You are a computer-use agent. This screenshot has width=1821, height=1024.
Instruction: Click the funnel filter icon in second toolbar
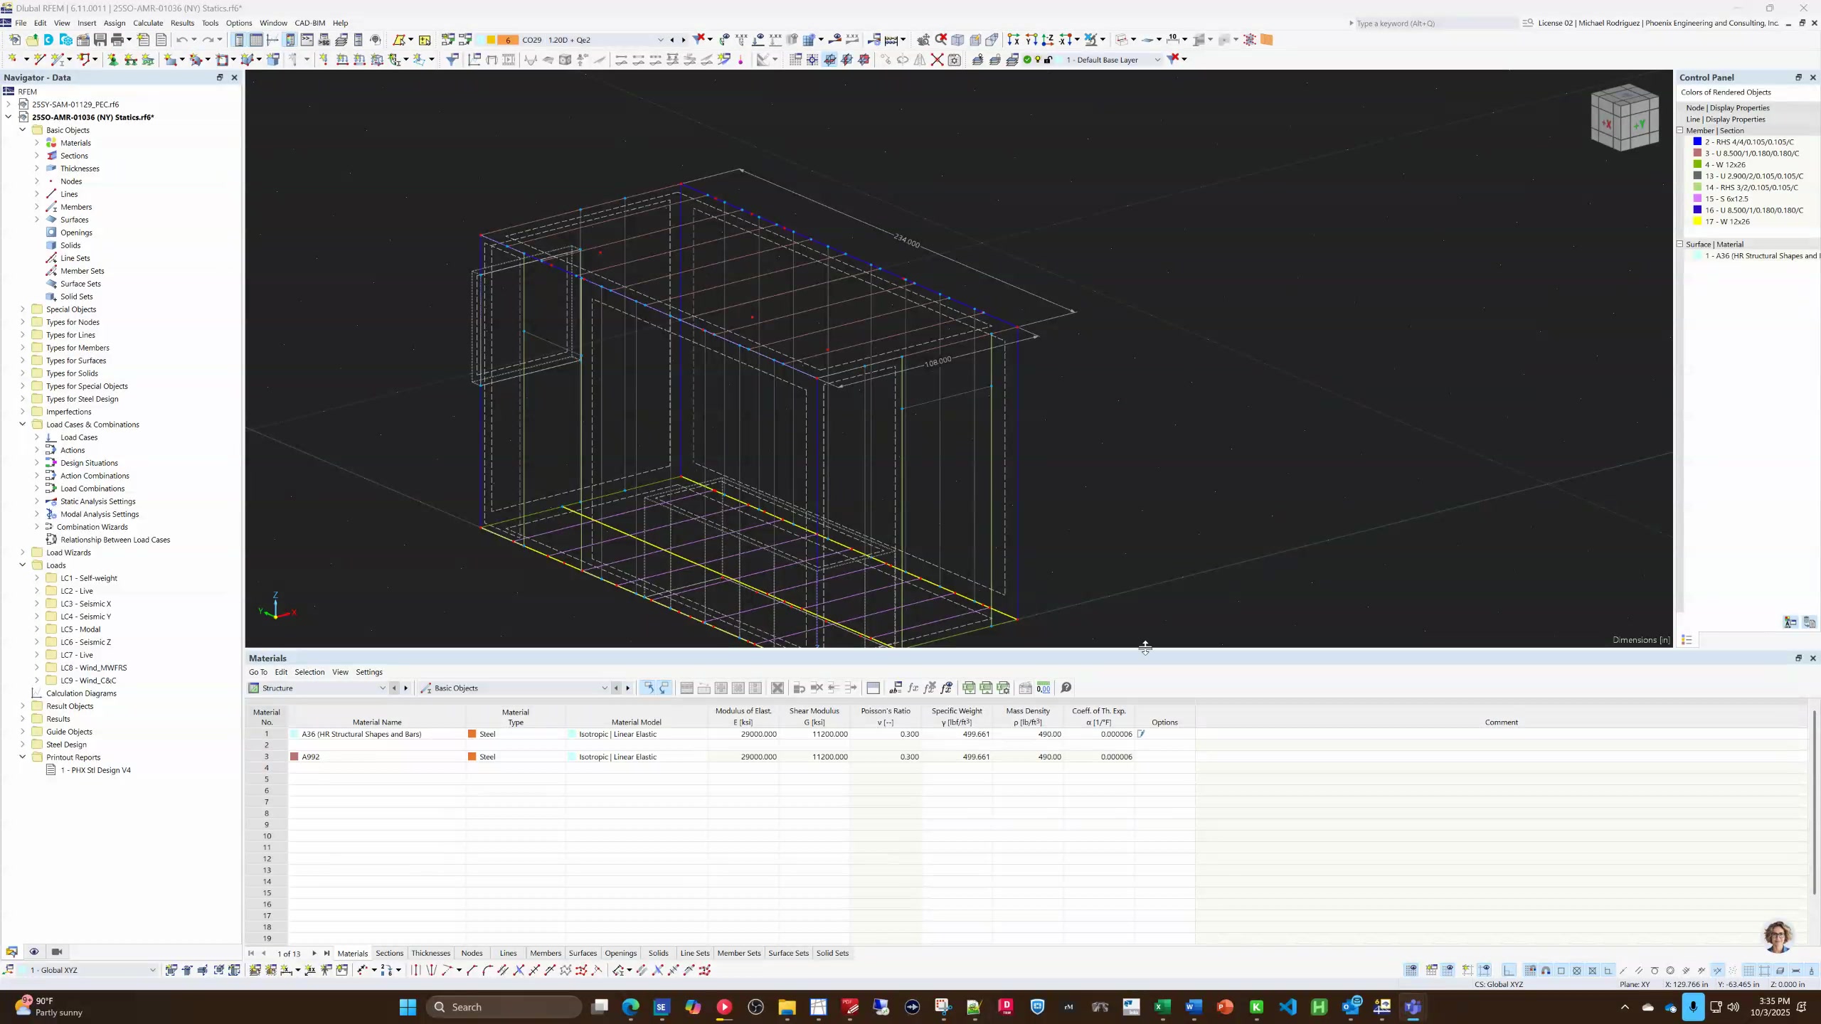pos(452,60)
